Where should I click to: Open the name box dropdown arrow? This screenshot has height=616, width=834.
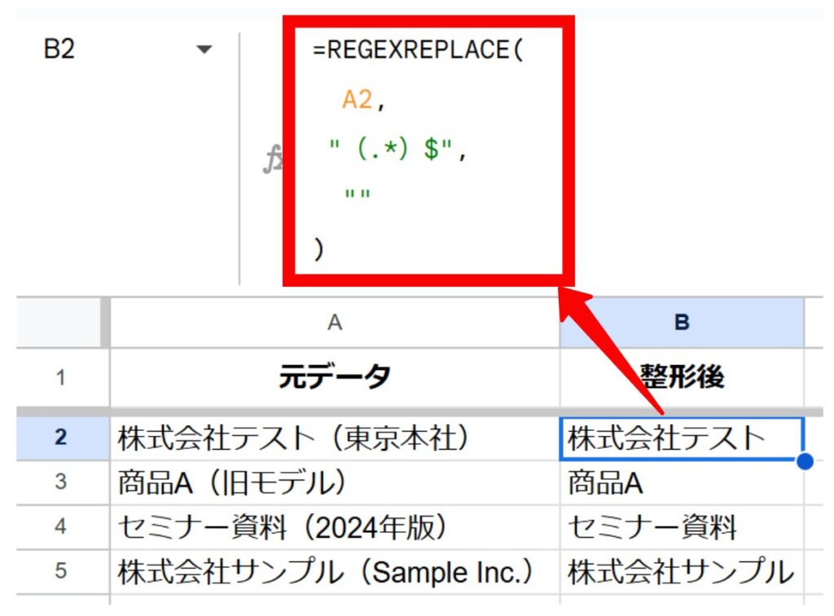coord(204,50)
